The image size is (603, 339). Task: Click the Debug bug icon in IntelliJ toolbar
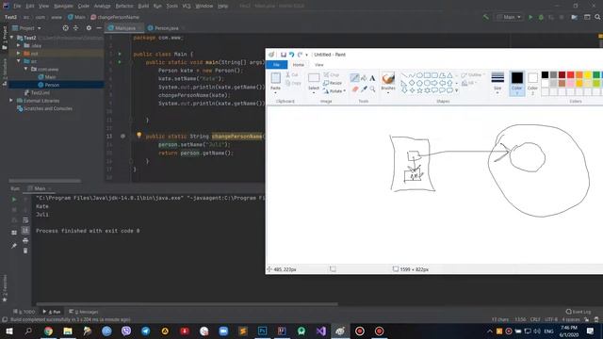click(541, 17)
